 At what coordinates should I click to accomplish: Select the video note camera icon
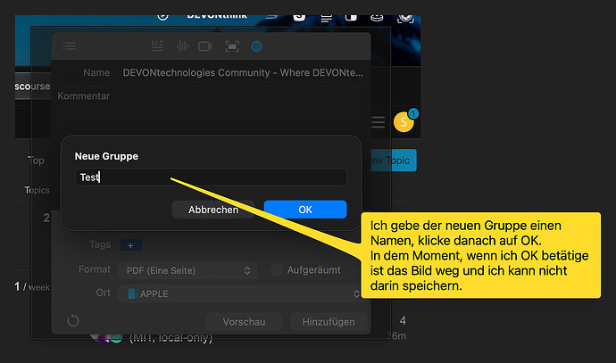pyautogui.click(x=205, y=46)
